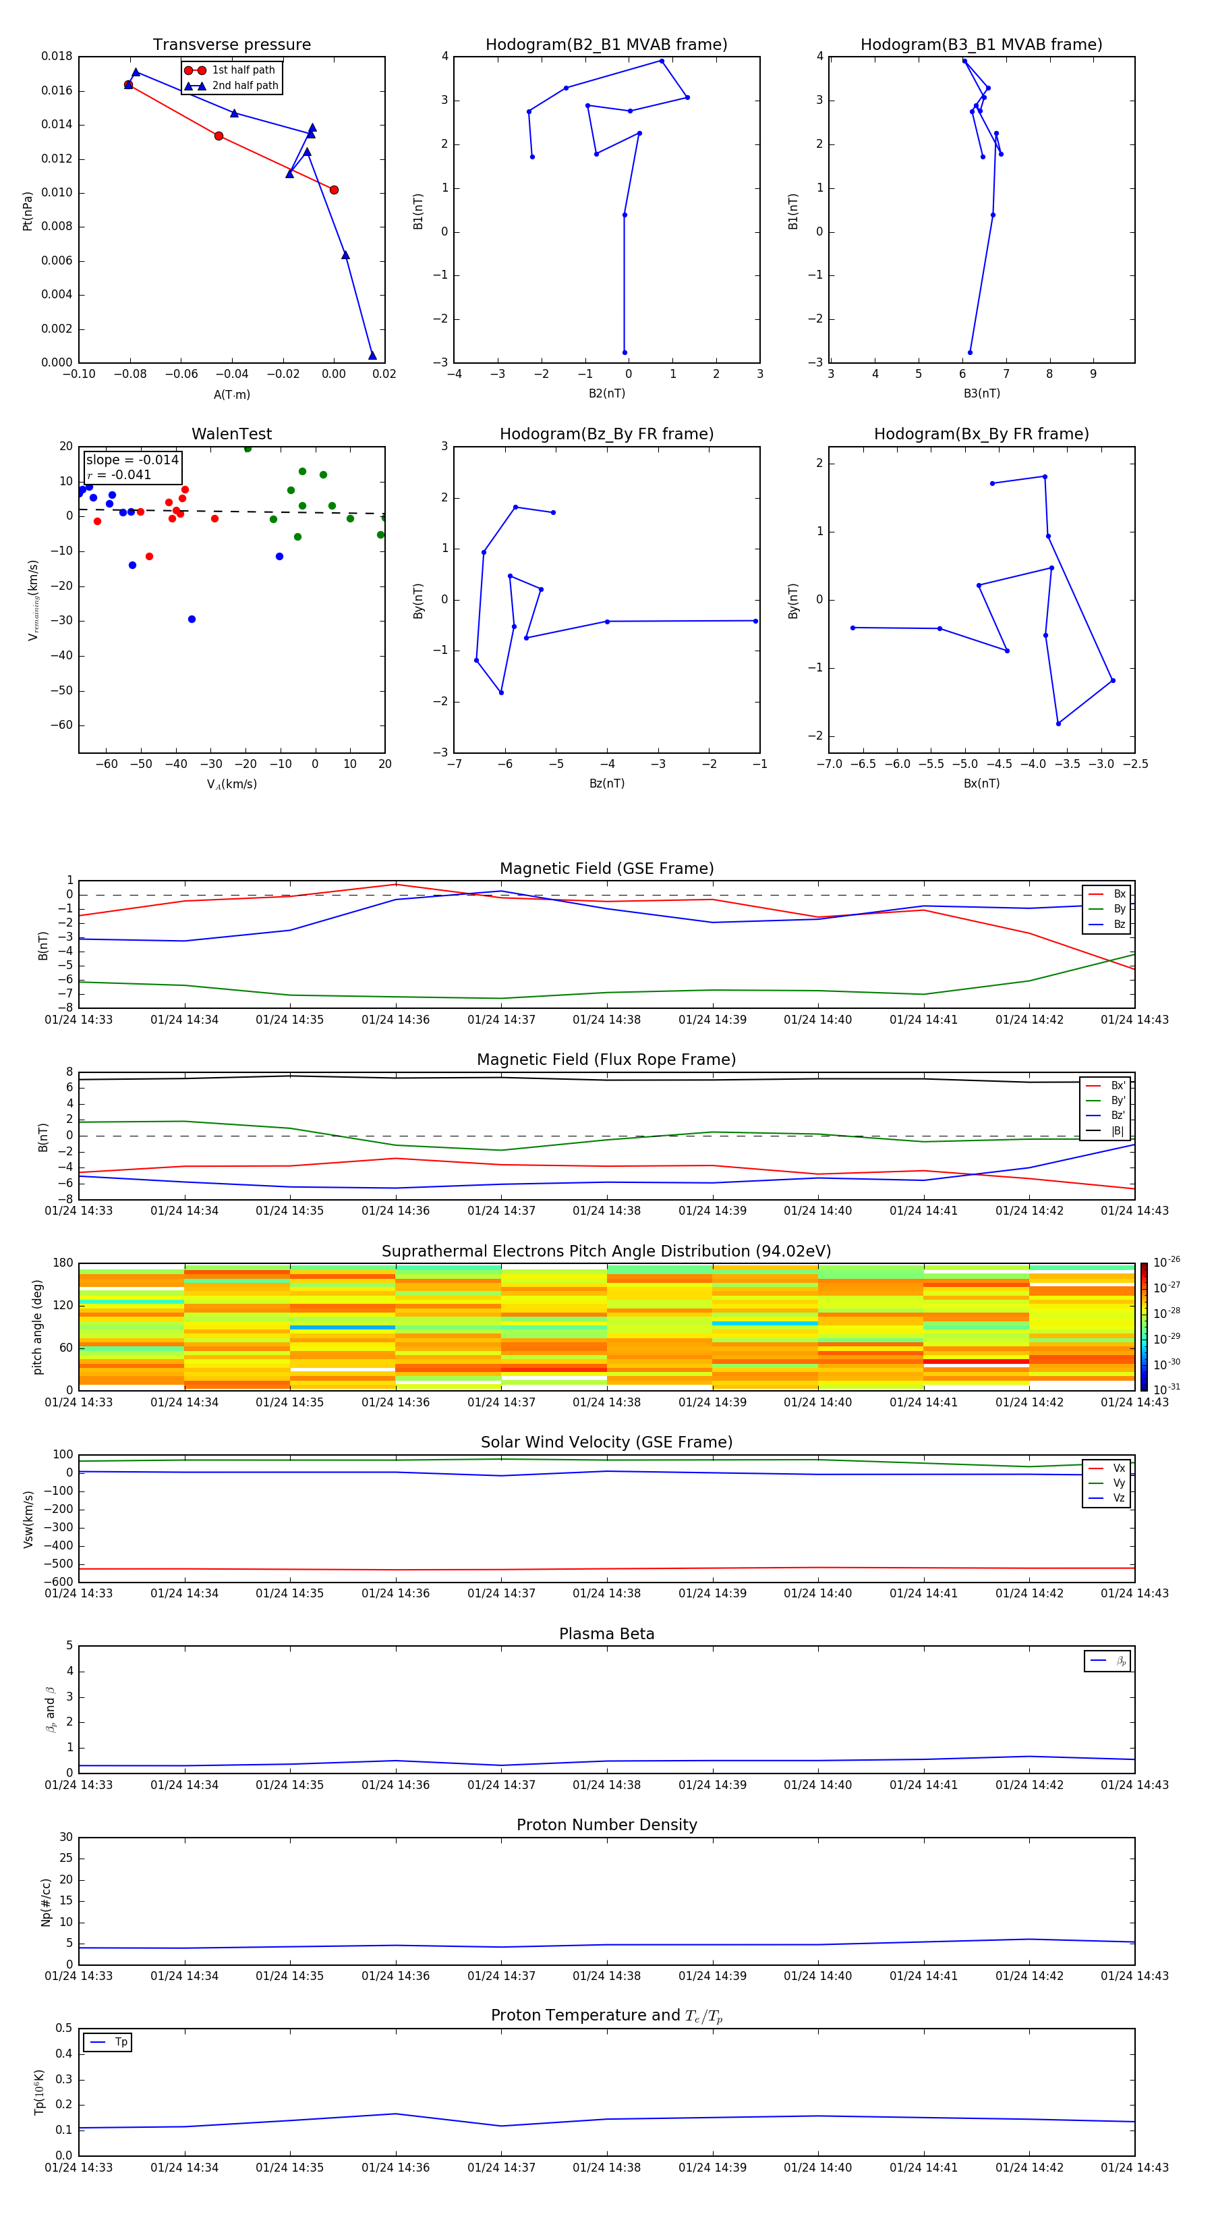Click the "Np(#/cc)" y-axis label

coord(47,1902)
